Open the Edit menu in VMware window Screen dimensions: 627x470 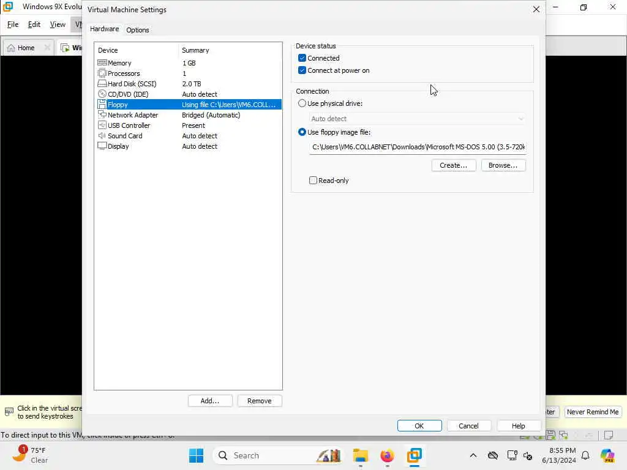pyautogui.click(x=34, y=24)
